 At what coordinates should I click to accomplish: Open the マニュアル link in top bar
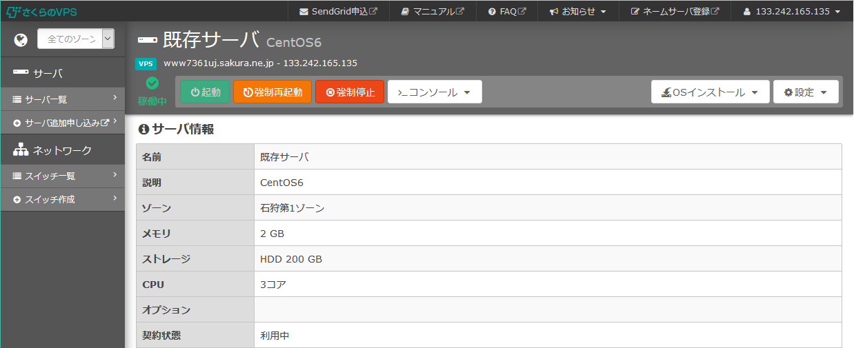click(x=433, y=12)
